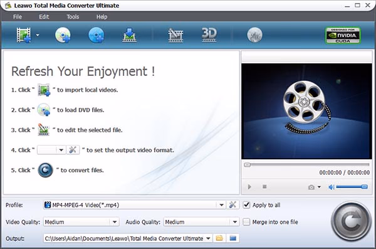The image size is (376, 249).
Task: Stop the preview playback
Action: (x=264, y=186)
